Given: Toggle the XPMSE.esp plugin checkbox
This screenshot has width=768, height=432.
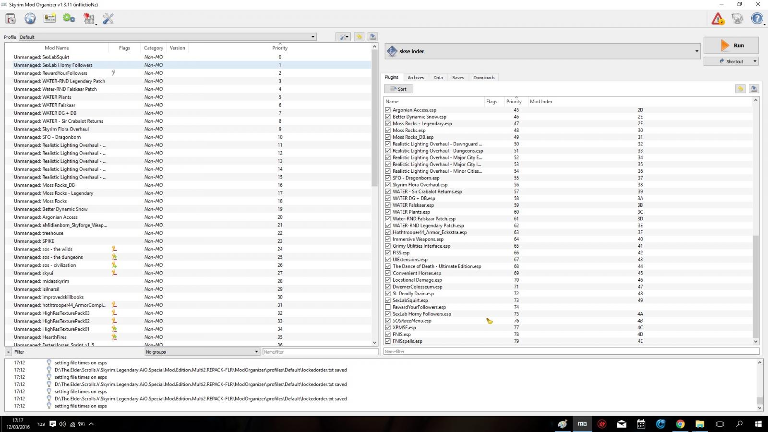Looking at the screenshot, I should pyautogui.click(x=388, y=327).
